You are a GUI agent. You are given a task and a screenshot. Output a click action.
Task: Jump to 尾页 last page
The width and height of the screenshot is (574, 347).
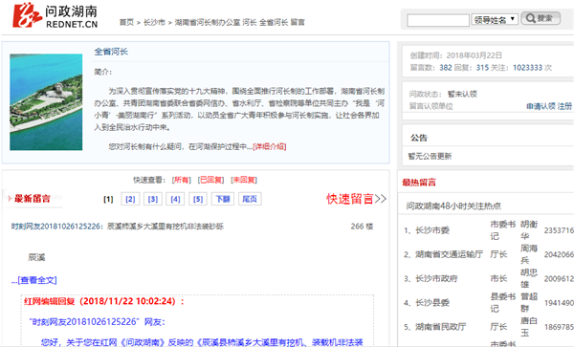coord(250,199)
